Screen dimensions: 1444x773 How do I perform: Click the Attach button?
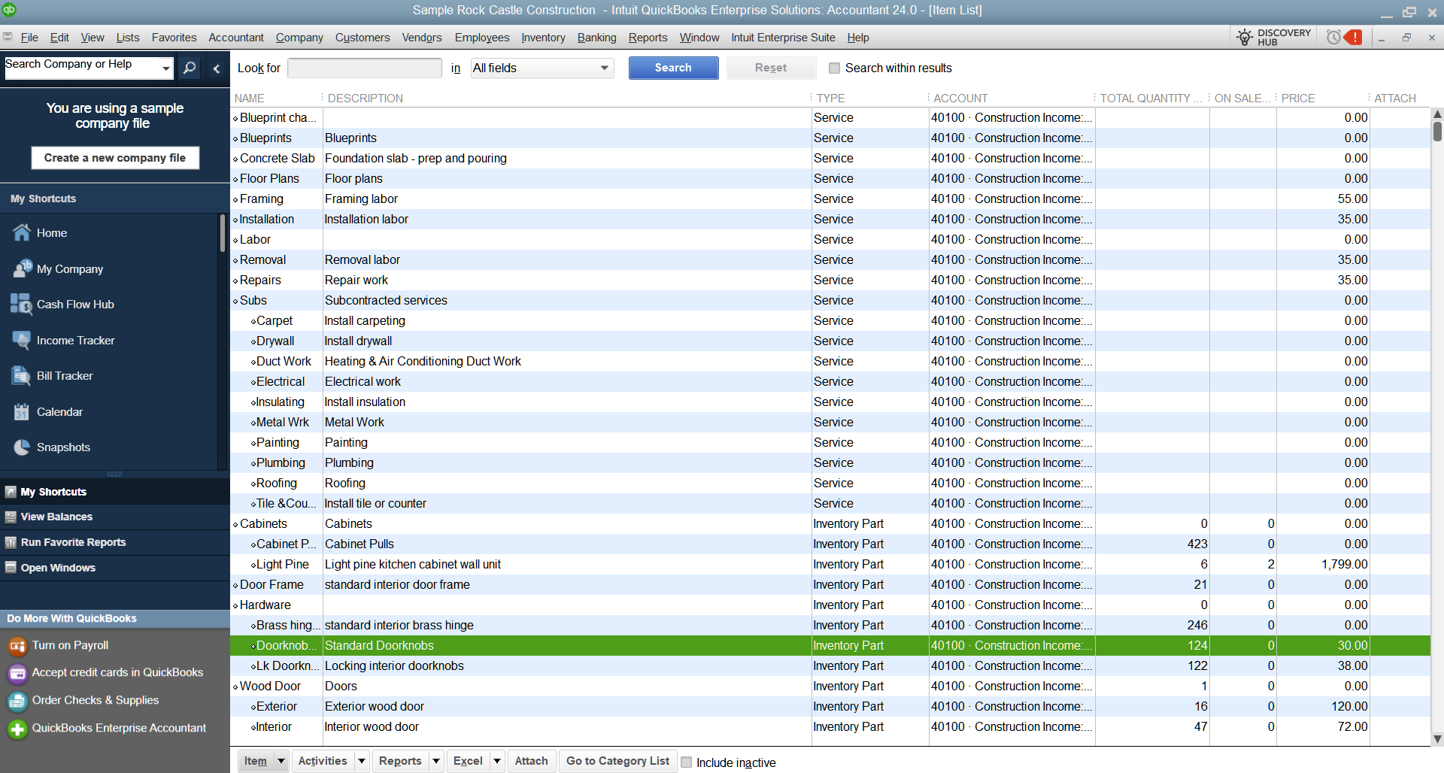click(531, 761)
